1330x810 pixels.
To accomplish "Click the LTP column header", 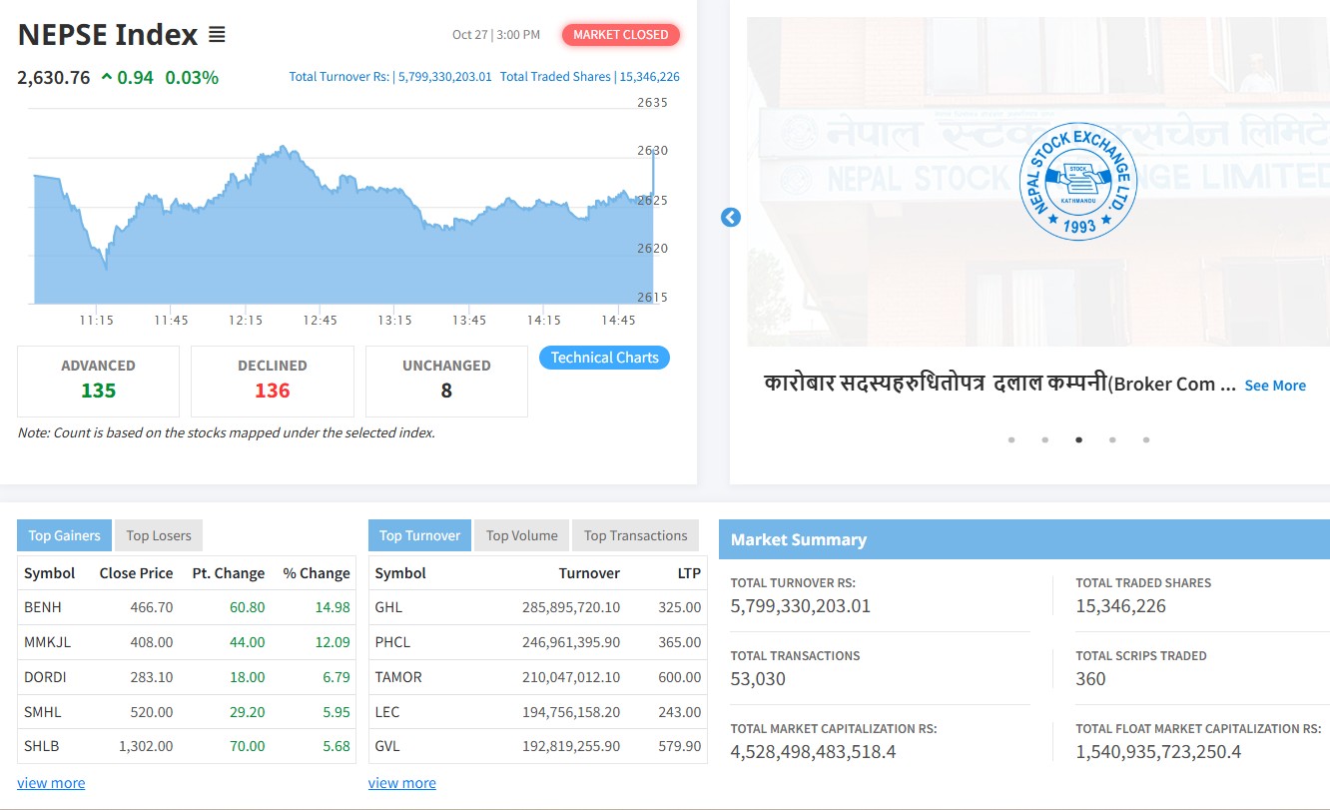I will click(689, 573).
